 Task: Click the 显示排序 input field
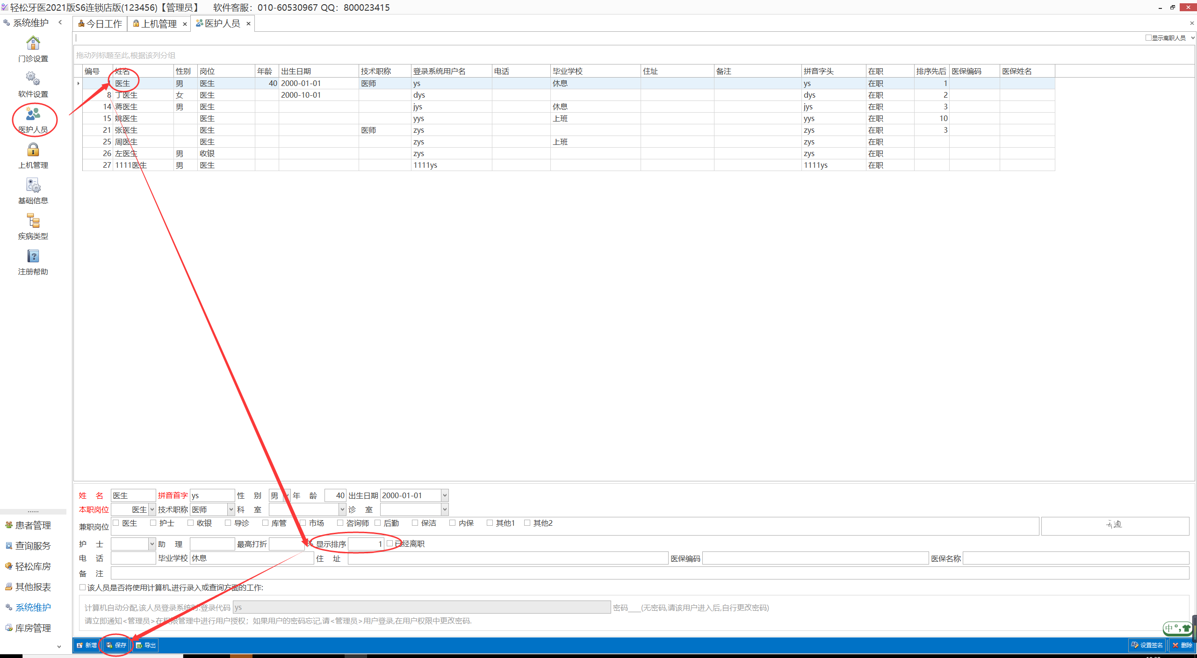click(x=367, y=544)
